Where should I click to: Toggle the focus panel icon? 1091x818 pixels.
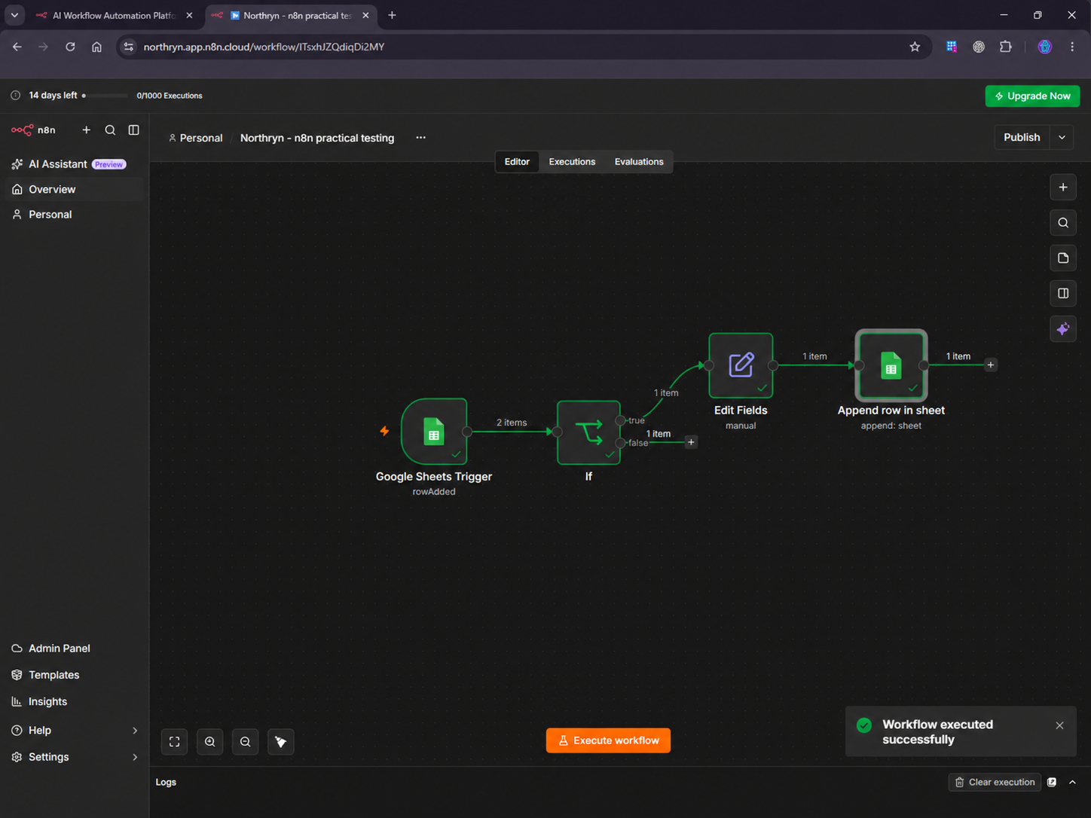click(x=1063, y=294)
